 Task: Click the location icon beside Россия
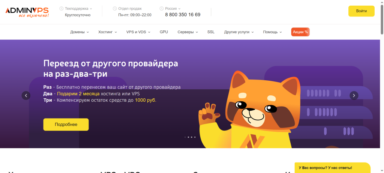point(162,8)
